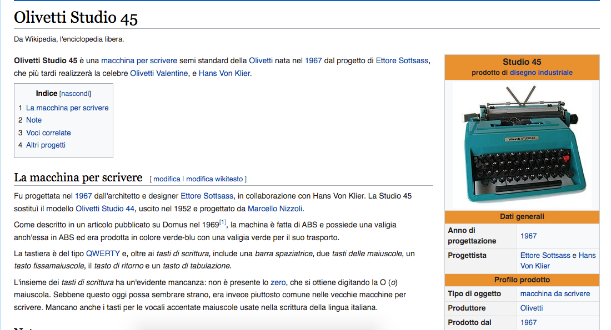Image resolution: width=611 pixels, height=330 pixels.
Task: Click the 'Indice' heading in contents box
Action: click(46, 93)
